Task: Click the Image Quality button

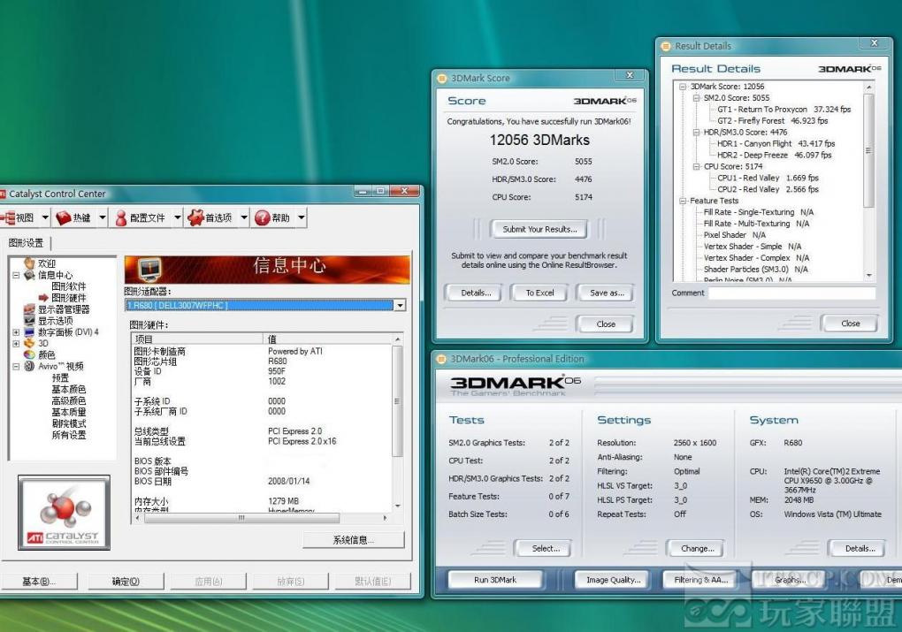Action: coord(613,580)
